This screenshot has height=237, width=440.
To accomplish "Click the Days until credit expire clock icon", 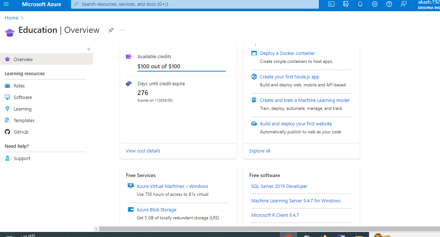I will coord(129,83).
